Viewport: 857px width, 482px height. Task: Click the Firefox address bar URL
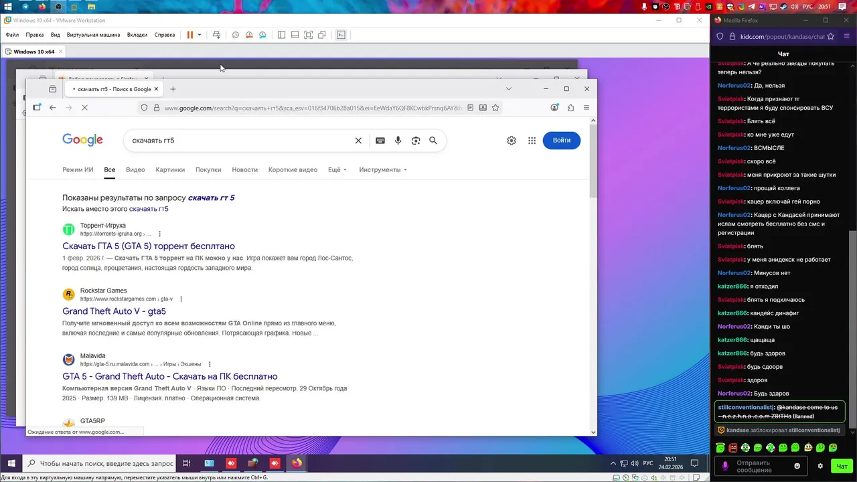pyautogui.click(x=312, y=107)
